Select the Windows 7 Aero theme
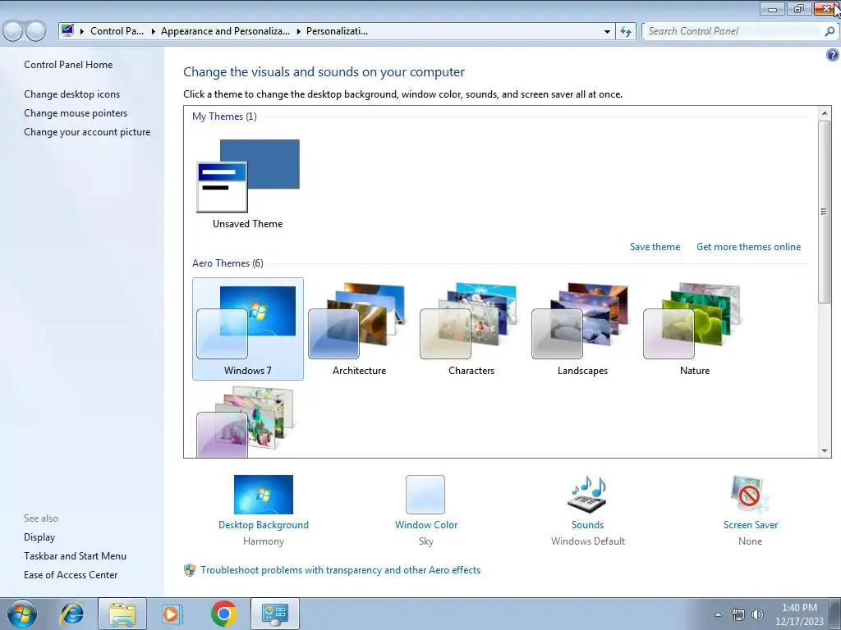The height and width of the screenshot is (630, 841). [248, 329]
